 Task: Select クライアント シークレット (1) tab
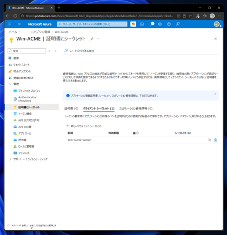coord(98,109)
